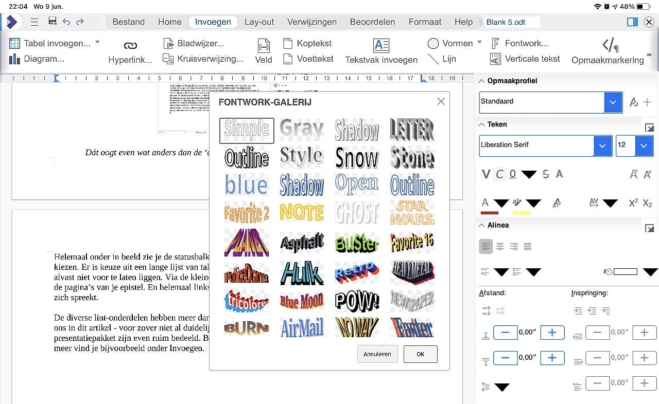The height and width of the screenshot is (404, 659).
Task: Collapse the Teken section
Action: [x=482, y=124]
